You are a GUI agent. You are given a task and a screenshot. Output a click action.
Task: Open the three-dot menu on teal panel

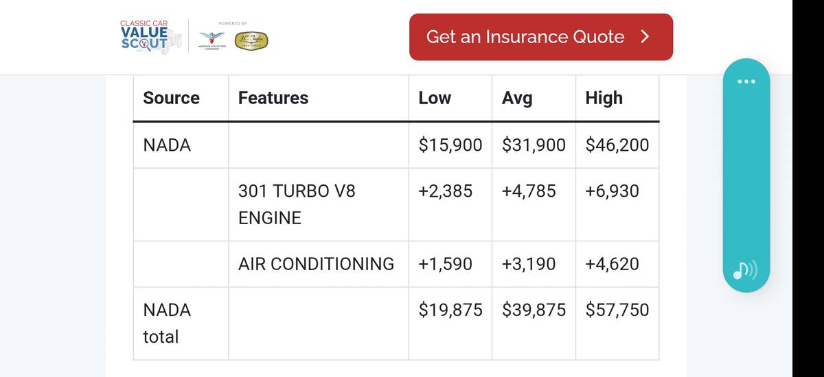(747, 82)
